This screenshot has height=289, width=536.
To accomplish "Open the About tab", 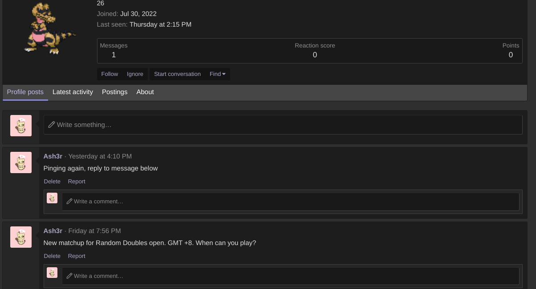I will 145,92.
